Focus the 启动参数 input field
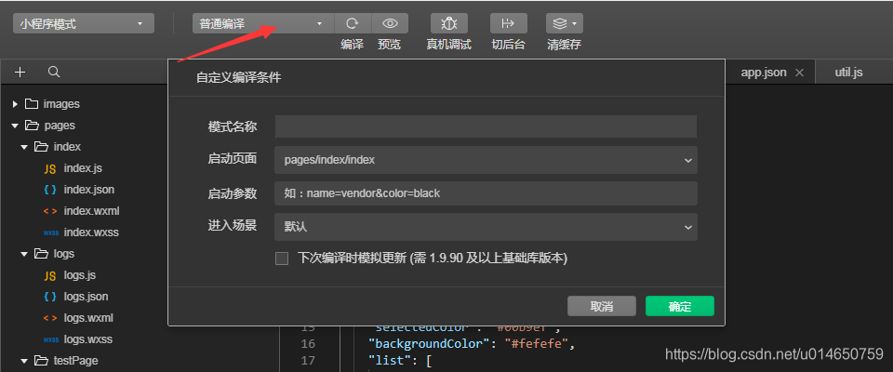Viewport: 893px width, 372px height. pos(486,193)
